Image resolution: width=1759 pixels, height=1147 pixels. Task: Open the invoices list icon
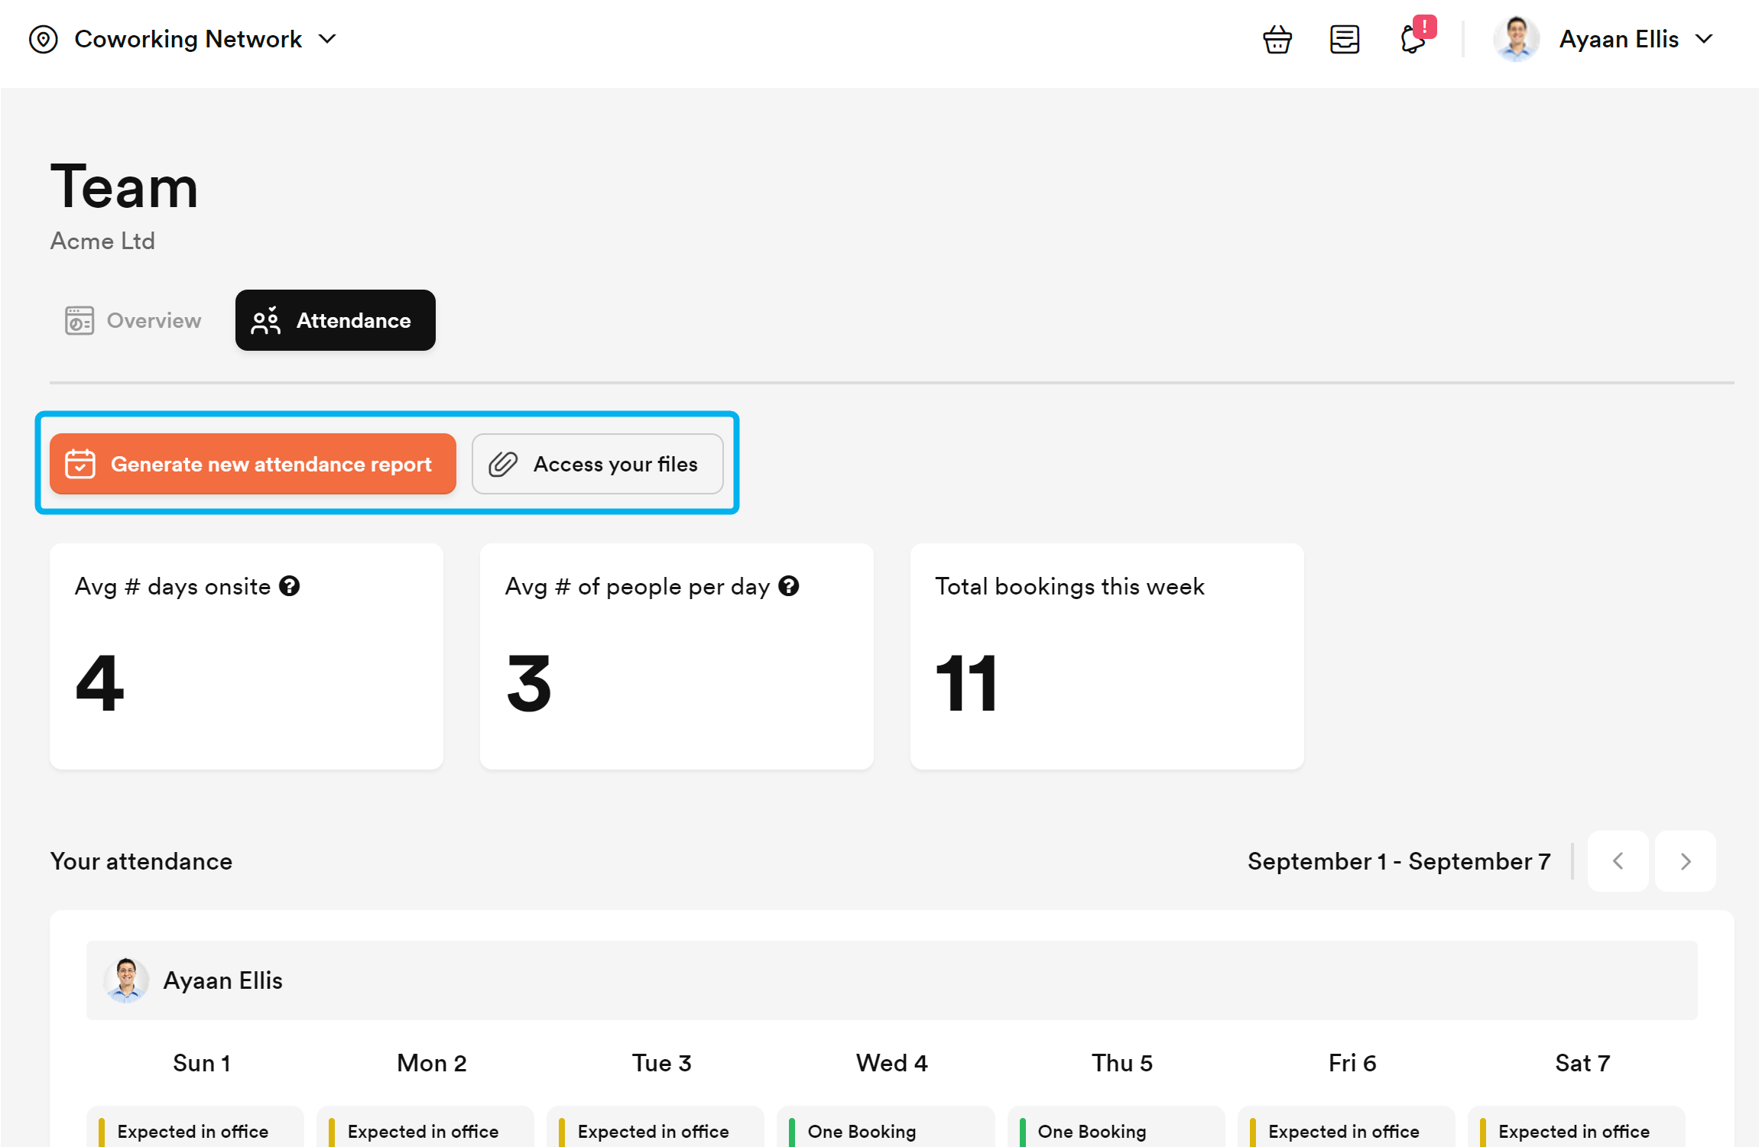click(x=1345, y=39)
